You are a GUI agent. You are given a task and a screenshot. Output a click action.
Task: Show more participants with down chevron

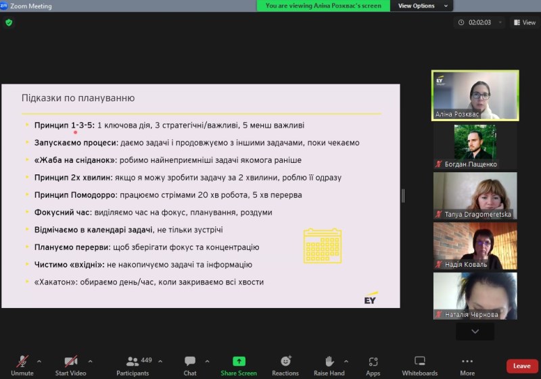tap(475, 332)
